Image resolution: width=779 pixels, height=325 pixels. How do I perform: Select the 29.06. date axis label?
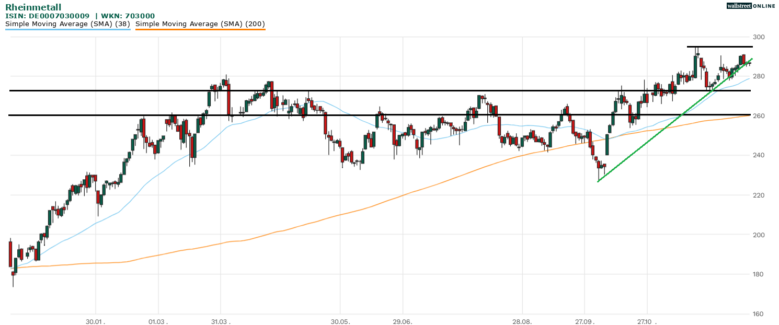pyautogui.click(x=403, y=320)
